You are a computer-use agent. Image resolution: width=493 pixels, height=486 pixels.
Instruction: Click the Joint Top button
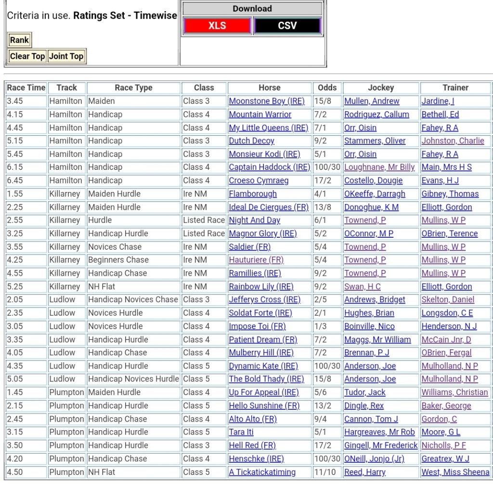(x=66, y=56)
